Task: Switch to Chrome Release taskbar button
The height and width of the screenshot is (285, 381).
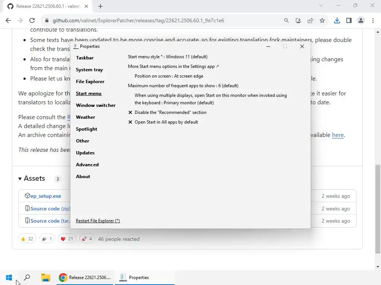Action: [x=85, y=278]
